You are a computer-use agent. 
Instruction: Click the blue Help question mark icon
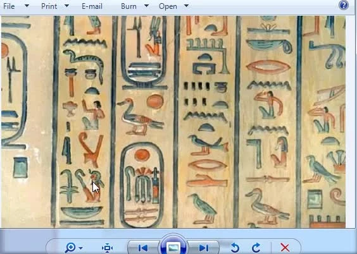click(x=344, y=5)
